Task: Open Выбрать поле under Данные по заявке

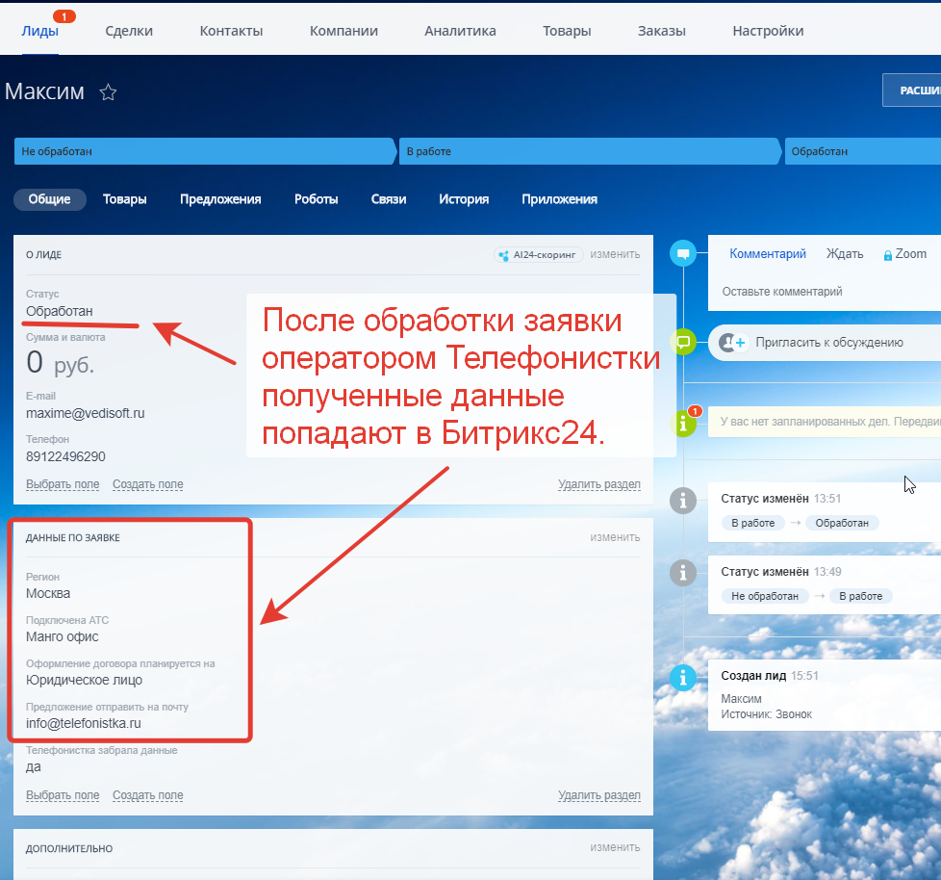Action: [x=63, y=795]
